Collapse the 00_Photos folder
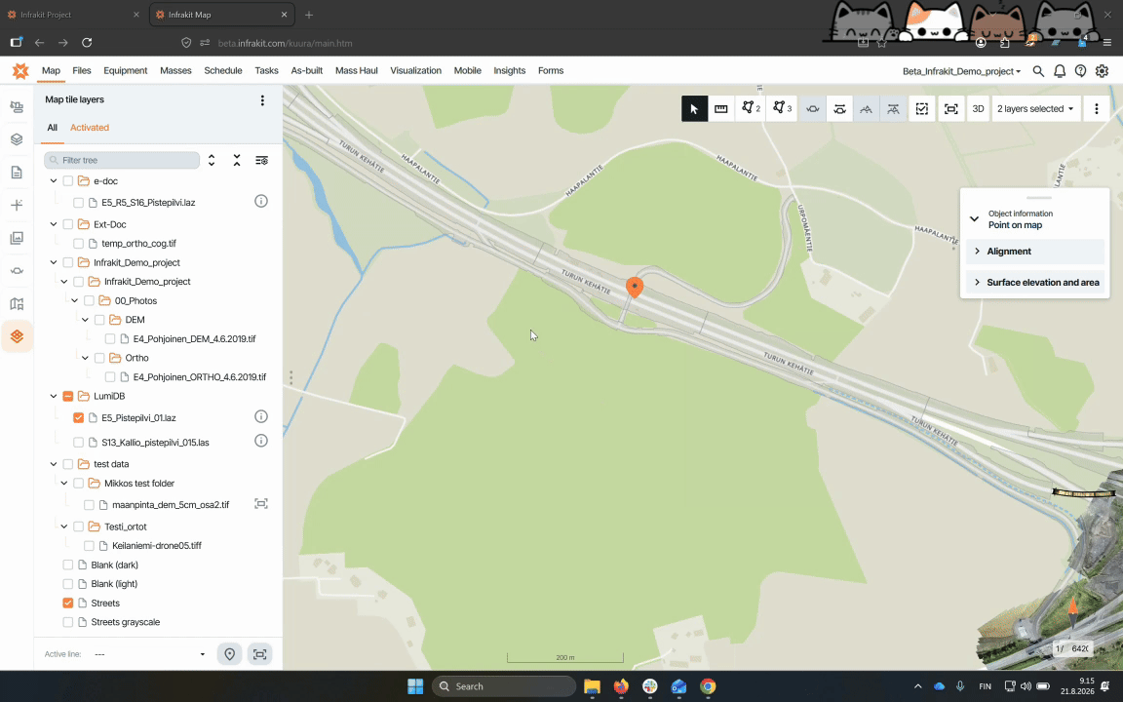Viewport: 1123px width, 702px height. pos(74,301)
